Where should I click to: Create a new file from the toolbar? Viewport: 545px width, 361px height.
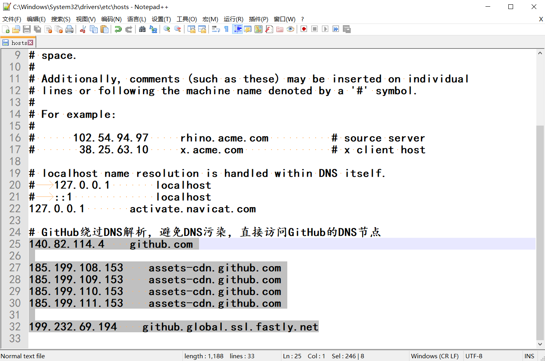6,29
